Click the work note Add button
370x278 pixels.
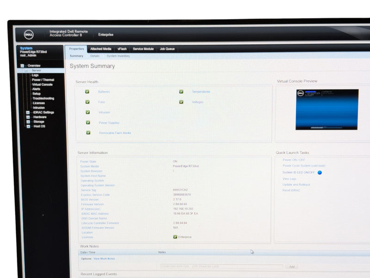(x=292, y=267)
